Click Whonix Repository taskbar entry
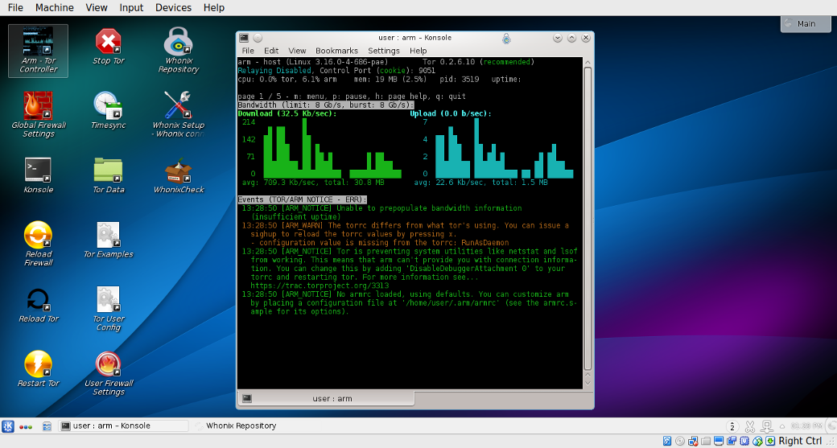The width and height of the screenshot is (837, 448). tap(235, 425)
